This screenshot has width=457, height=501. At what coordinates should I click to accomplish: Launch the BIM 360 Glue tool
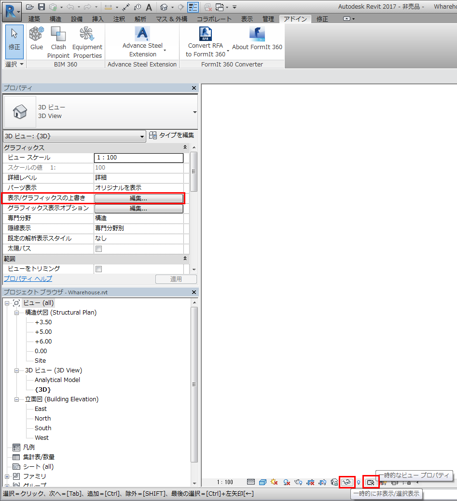(x=37, y=39)
